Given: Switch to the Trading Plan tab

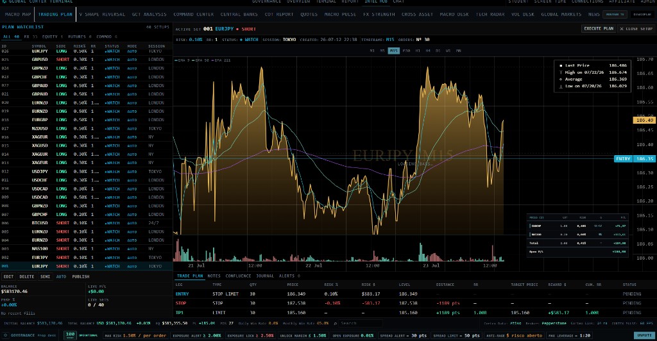Looking at the screenshot, I should (x=55, y=14).
